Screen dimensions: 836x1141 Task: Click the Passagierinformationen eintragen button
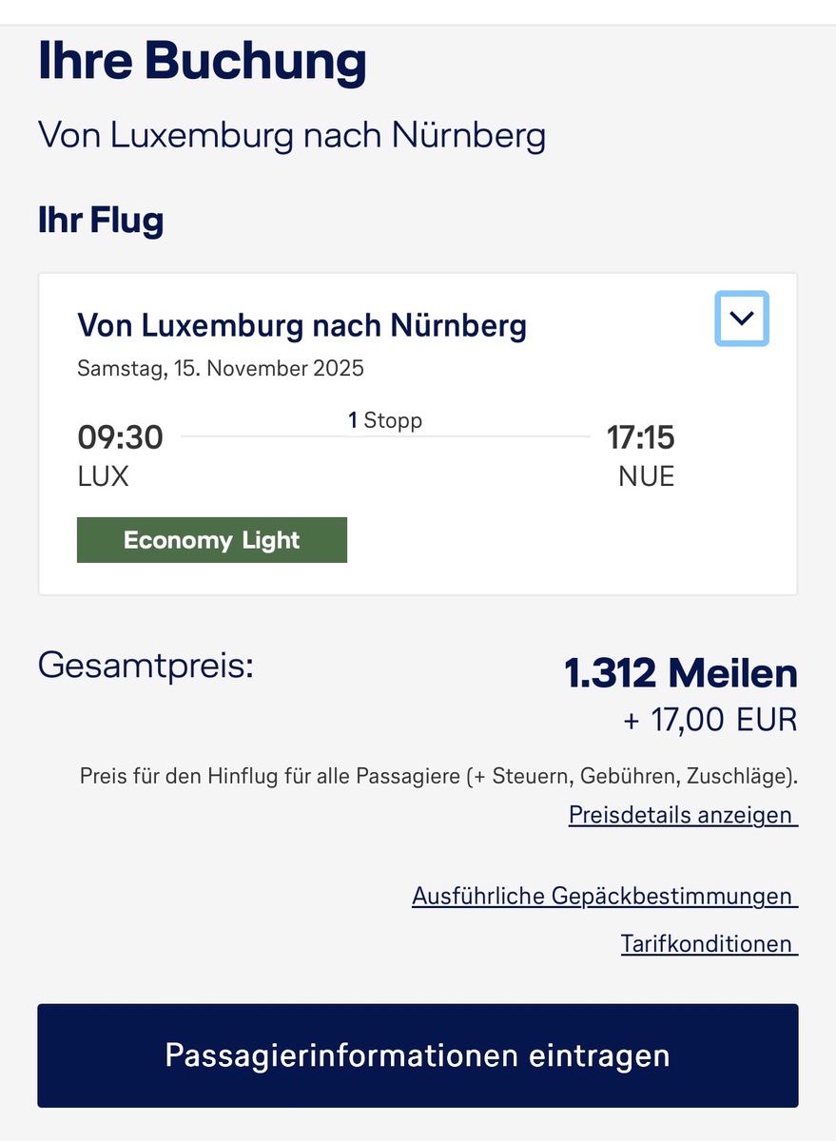[418, 1055]
